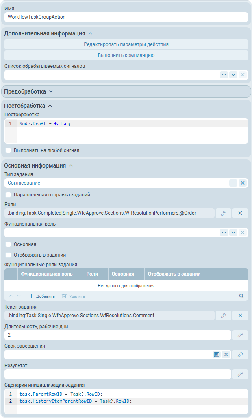This screenshot has width=252, height=418.
Task: Enable Выполнять на любой сигнал checkbox
Action: 8,150
